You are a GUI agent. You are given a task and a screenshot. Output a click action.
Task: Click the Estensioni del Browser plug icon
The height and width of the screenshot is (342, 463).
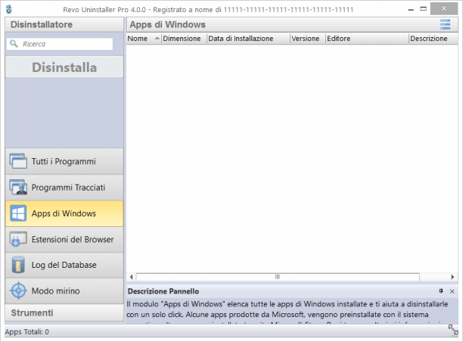(x=18, y=239)
